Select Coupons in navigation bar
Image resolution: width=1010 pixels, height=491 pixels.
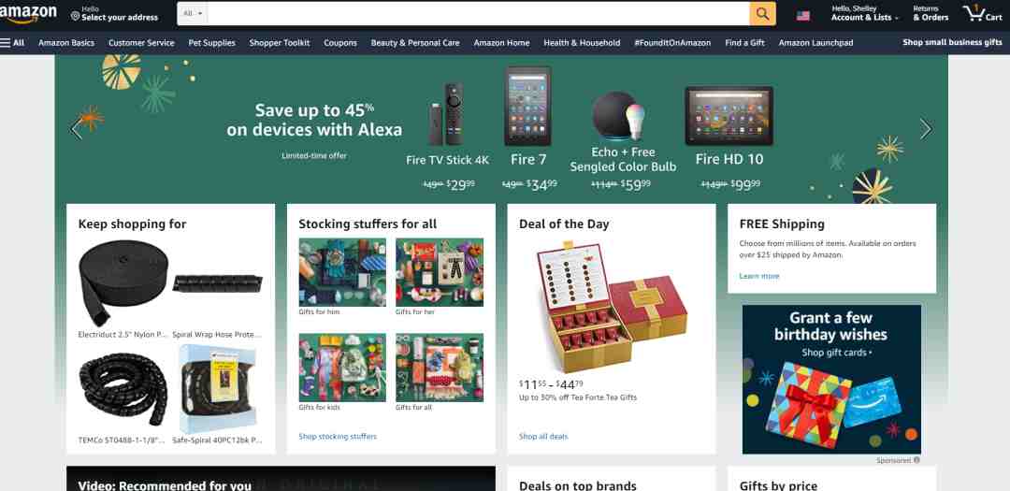coord(340,42)
